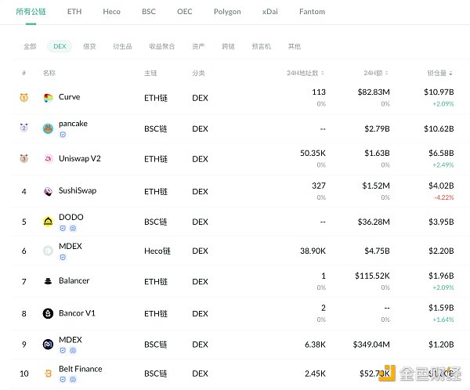470x390 pixels.
Task: Select the 所有公链 tab
Action: click(31, 12)
